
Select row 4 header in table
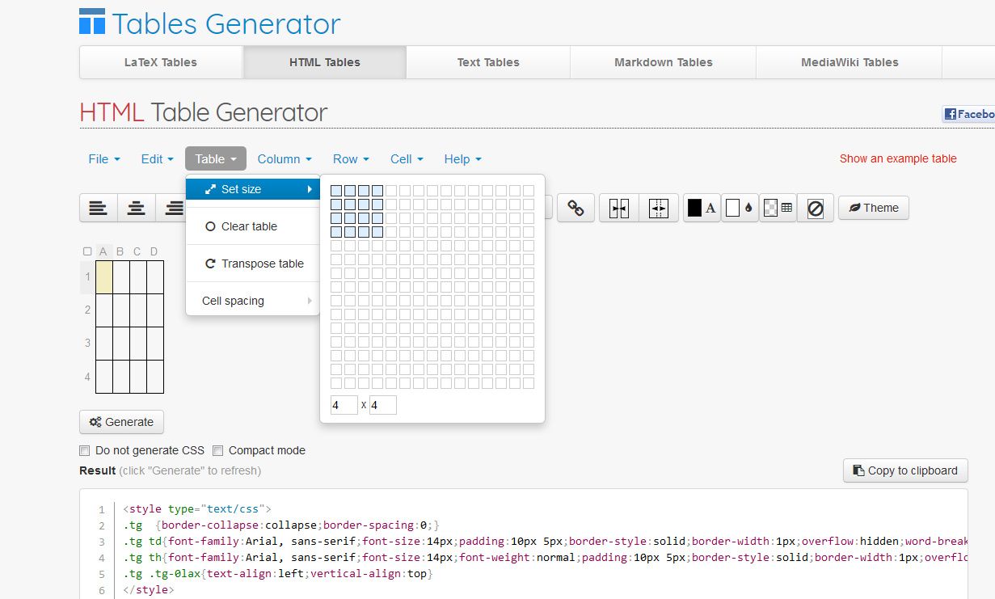point(87,377)
